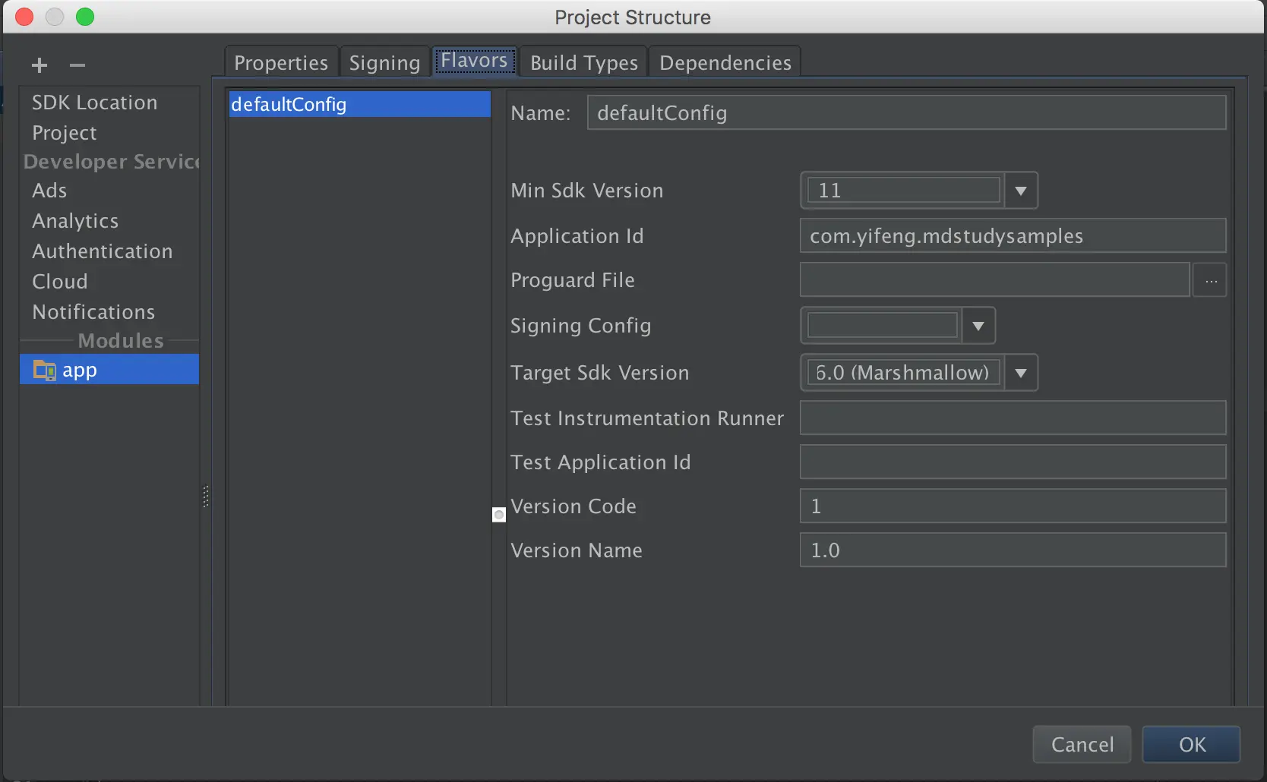Click the Name input field

tap(906, 112)
